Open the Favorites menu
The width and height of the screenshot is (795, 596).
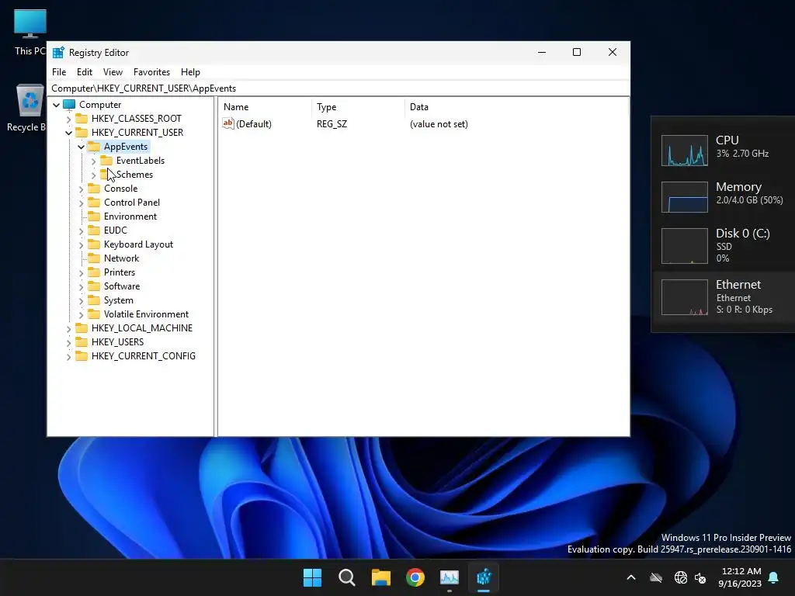tap(151, 72)
